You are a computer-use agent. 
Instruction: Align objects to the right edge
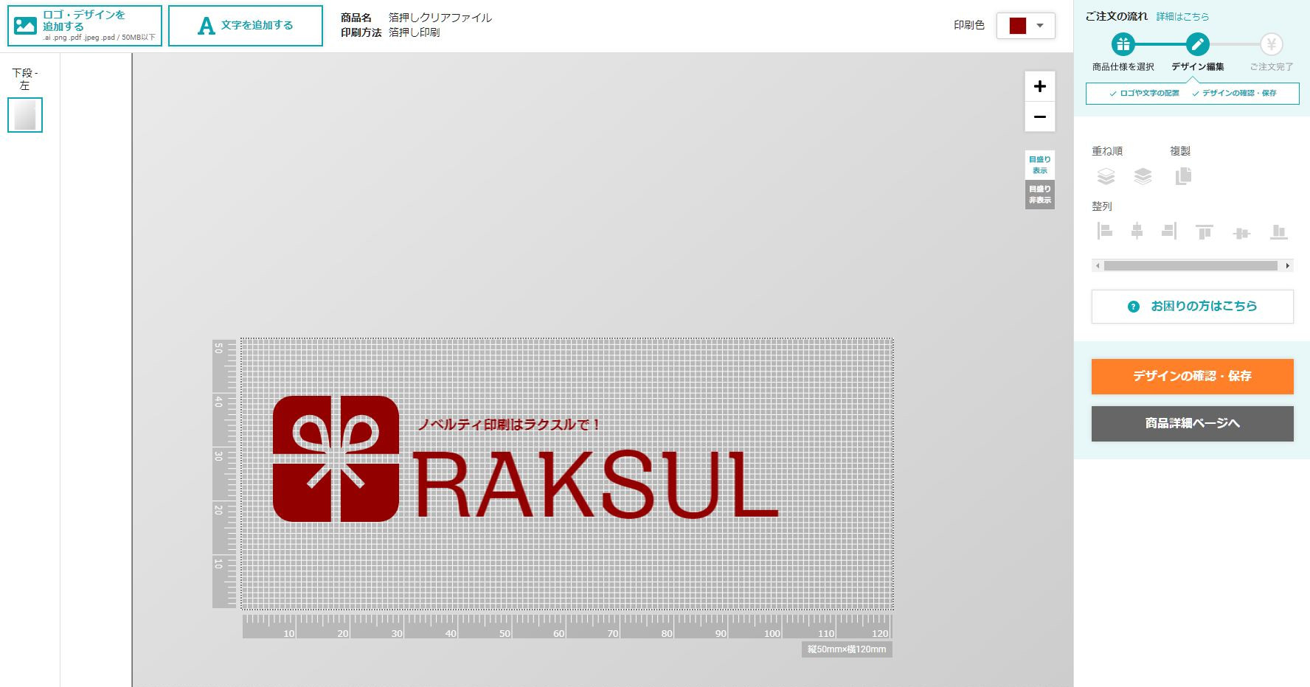[1169, 231]
